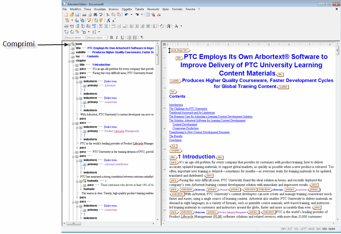Image resolution: width=341 pixels, height=234 pixels.
Task: Collapse the chapter node in the tree
Action: coord(69,61)
